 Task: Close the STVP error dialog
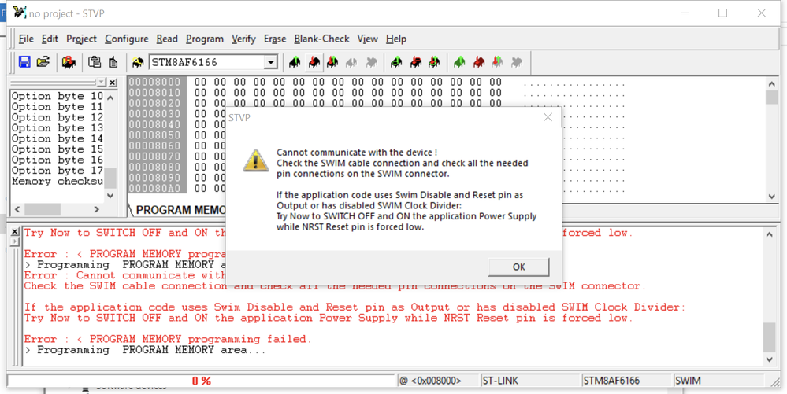548,117
